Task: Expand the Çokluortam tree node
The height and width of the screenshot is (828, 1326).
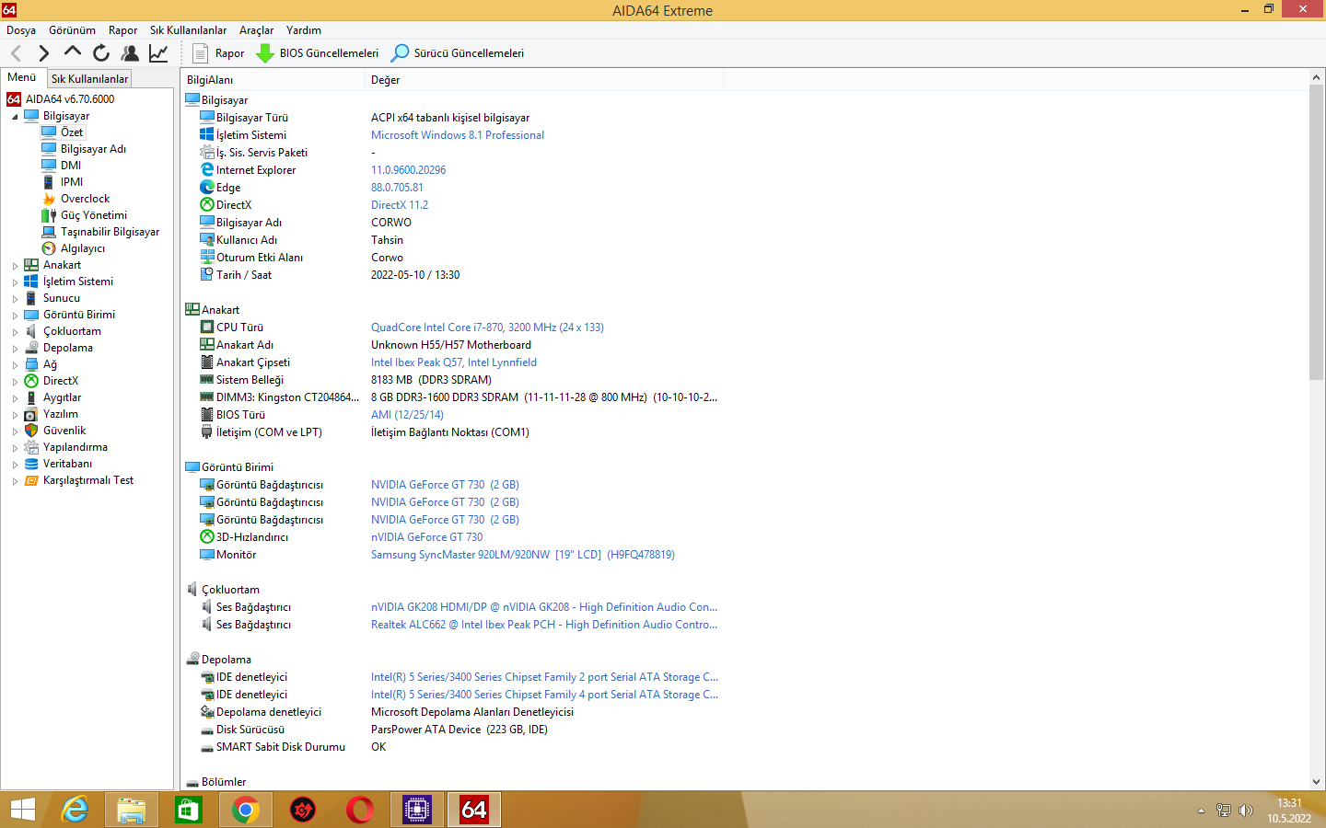Action: 15,332
